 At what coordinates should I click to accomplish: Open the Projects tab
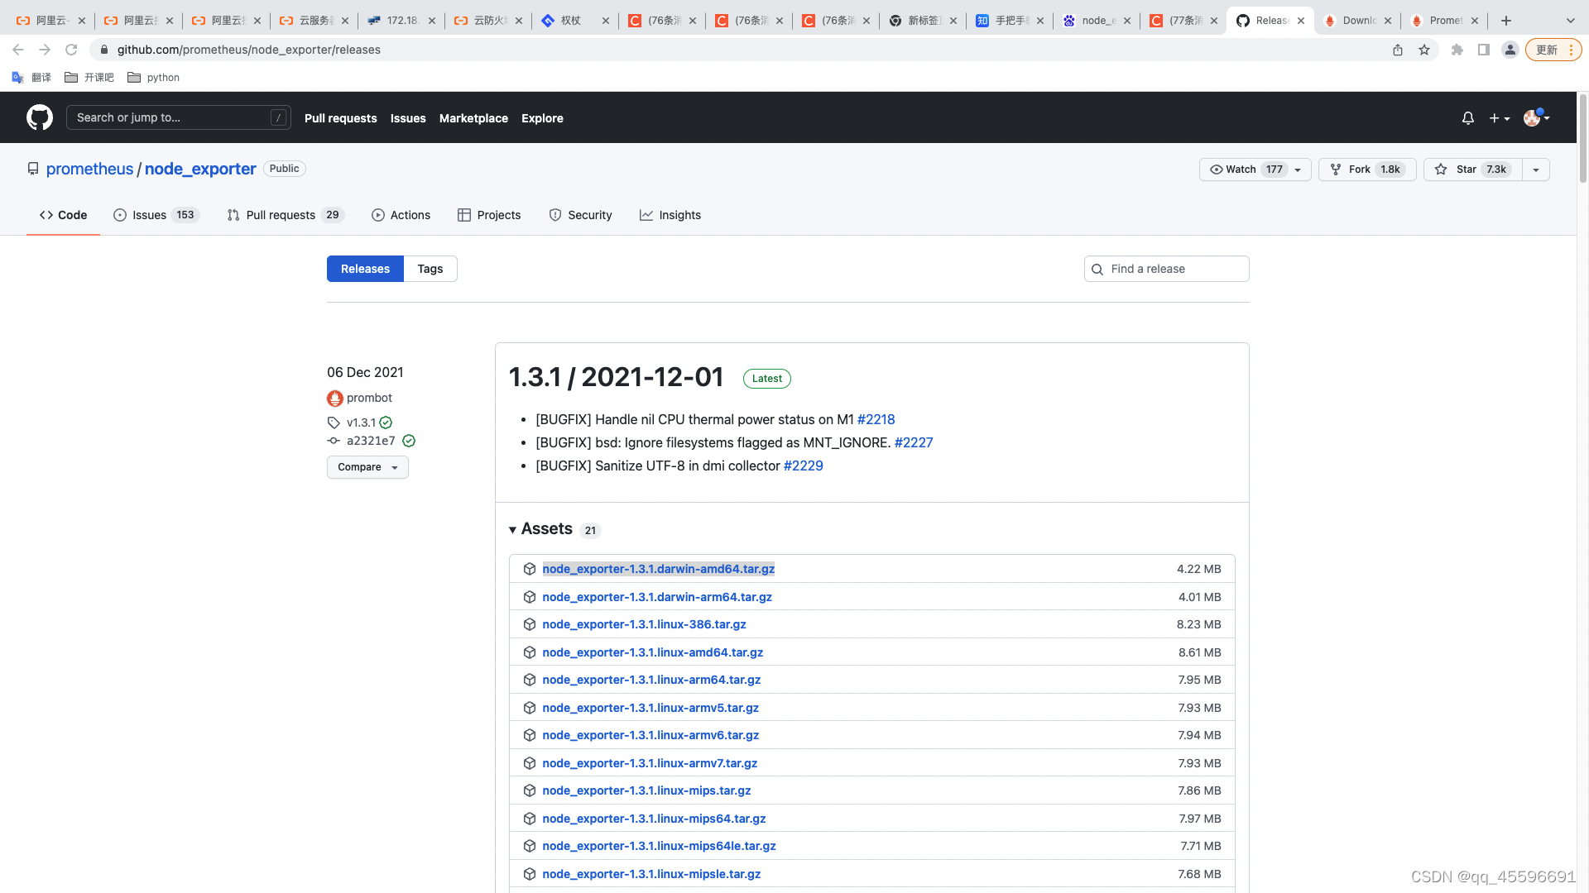pos(489,215)
